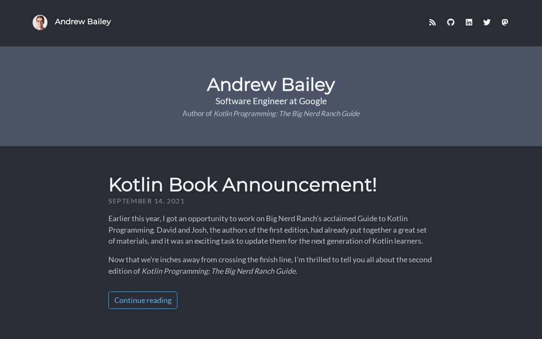This screenshot has width=542, height=339.
Task: Click the 'Author of' text in banner
Action: [x=197, y=114]
